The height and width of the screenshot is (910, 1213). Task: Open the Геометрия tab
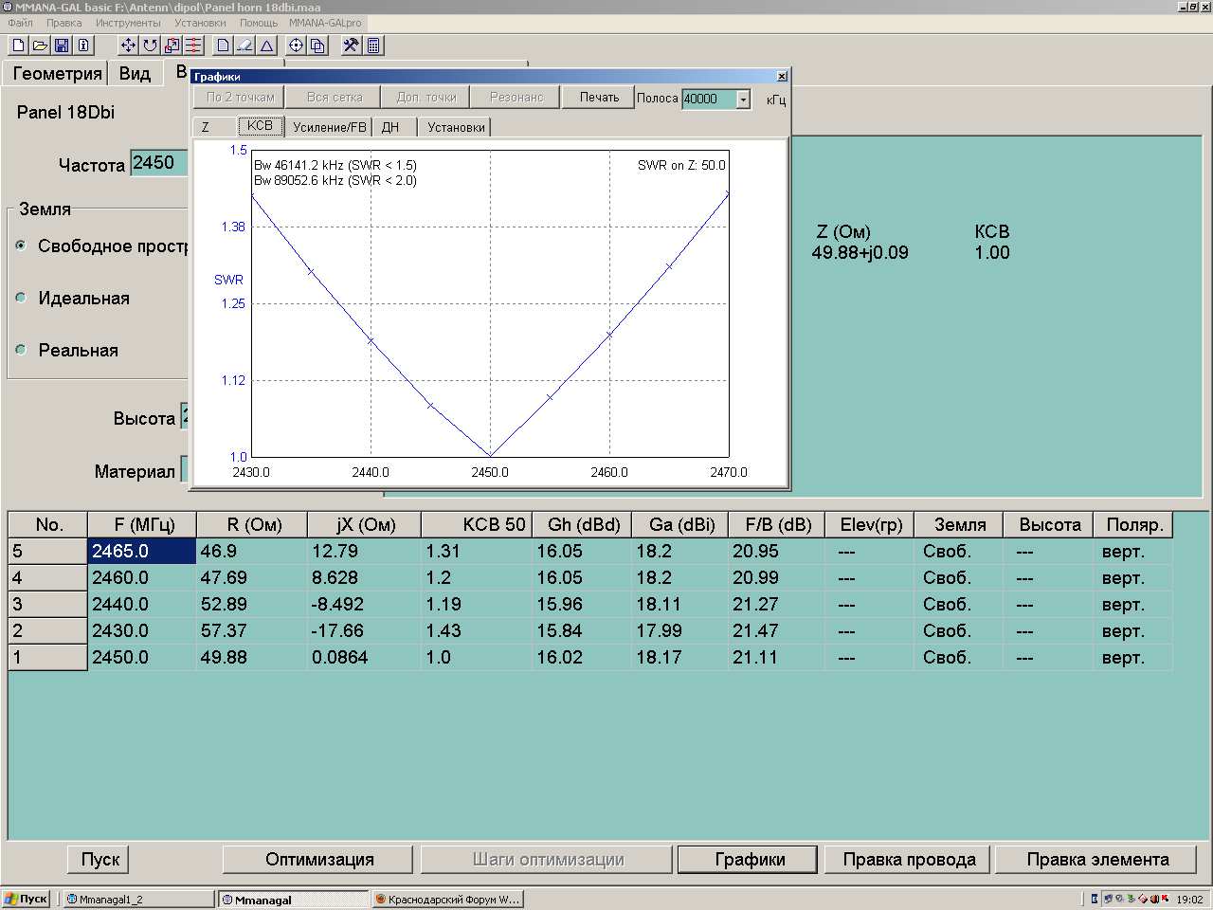pyautogui.click(x=57, y=74)
